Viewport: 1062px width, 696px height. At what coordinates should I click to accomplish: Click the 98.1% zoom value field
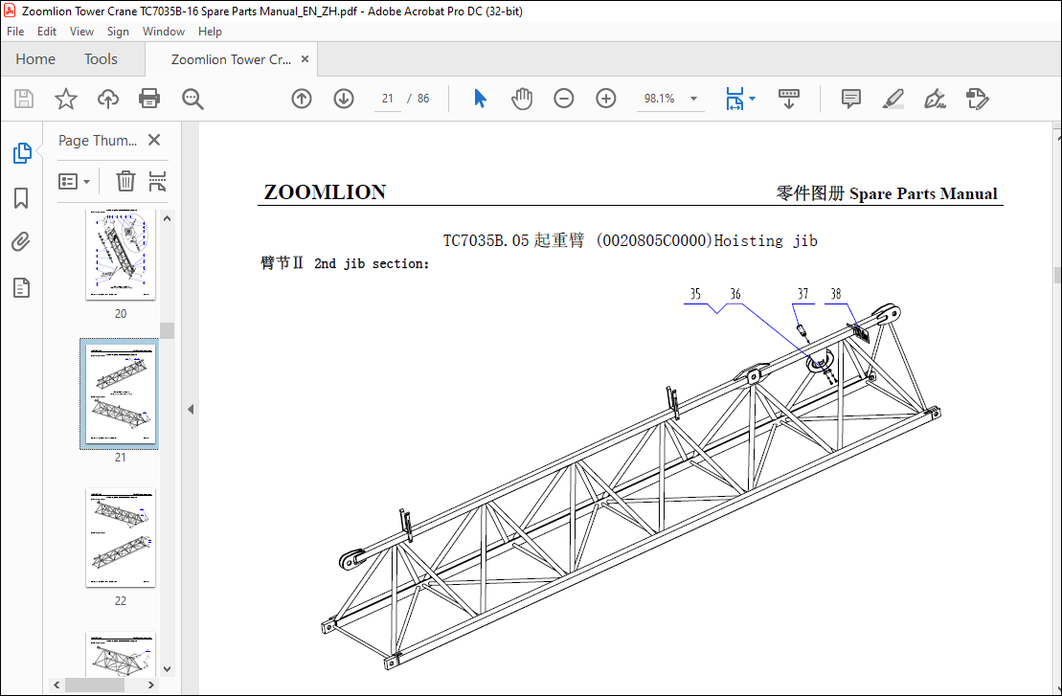659,99
